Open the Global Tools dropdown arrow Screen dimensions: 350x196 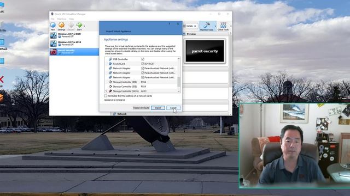click(x=231, y=26)
